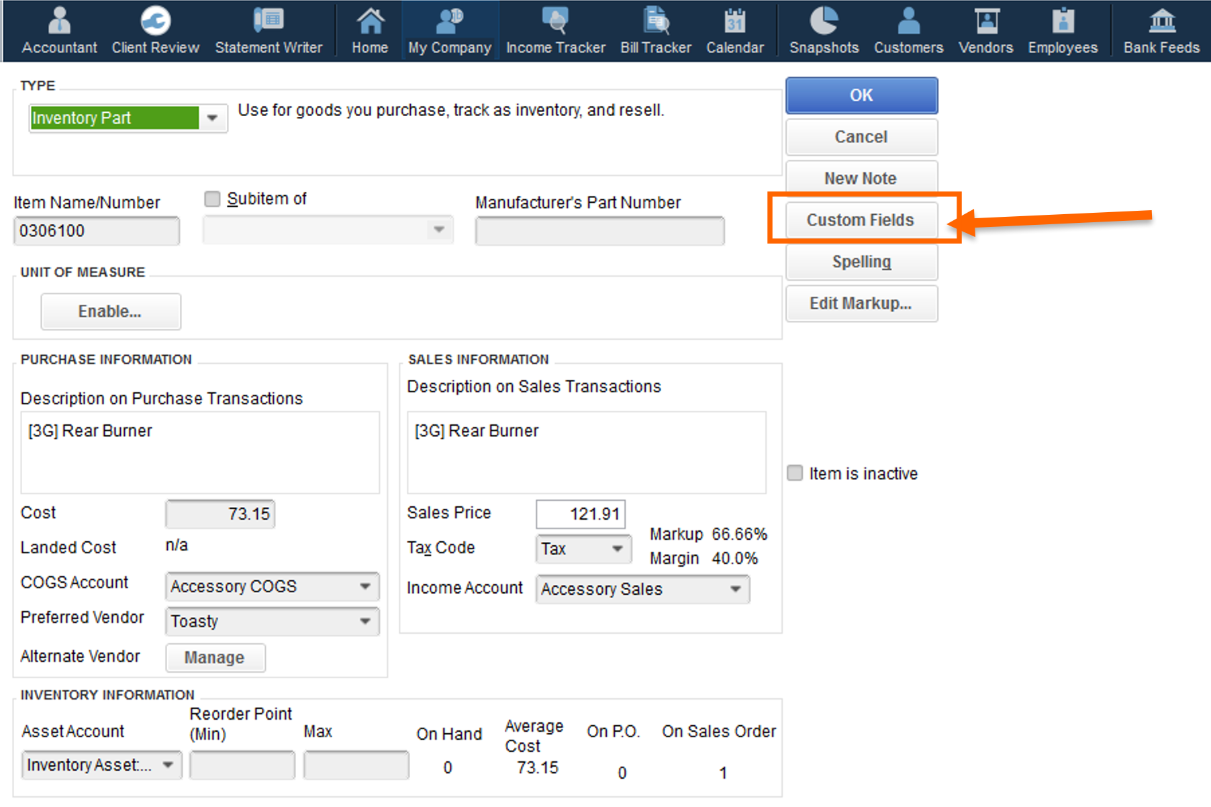The height and width of the screenshot is (807, 1211).
Task: Open Bank Feeds icon
Action: point(1161,30)
